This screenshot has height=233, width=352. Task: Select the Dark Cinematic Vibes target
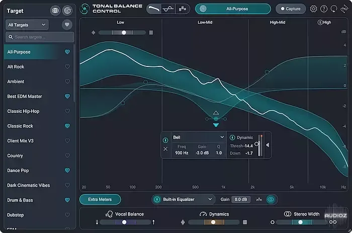click(x=39, y=185)
